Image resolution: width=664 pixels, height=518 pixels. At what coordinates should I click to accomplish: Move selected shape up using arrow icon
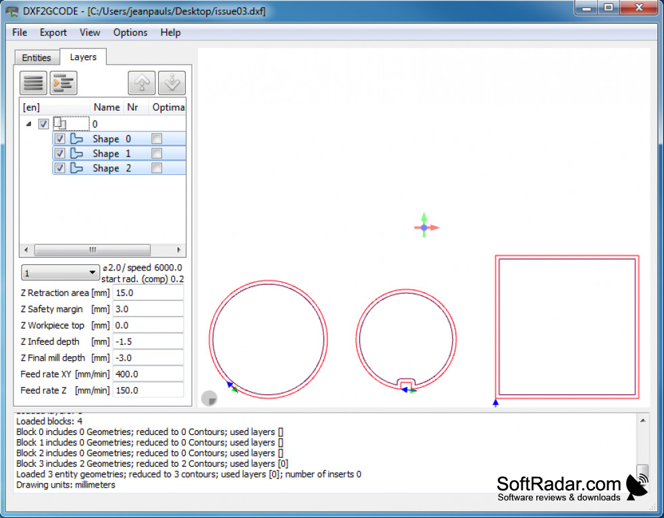pyautogui.click(x=140, y=82)
